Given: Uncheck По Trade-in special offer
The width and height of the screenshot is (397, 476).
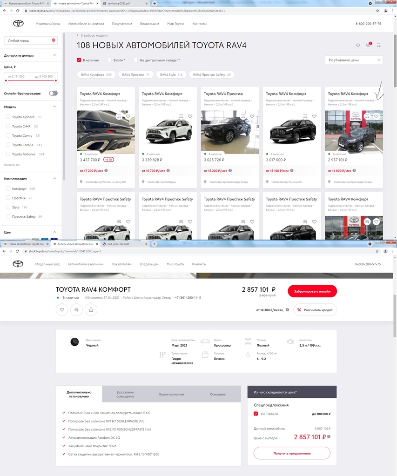Looking at the screenshot, I should [256, 414].
